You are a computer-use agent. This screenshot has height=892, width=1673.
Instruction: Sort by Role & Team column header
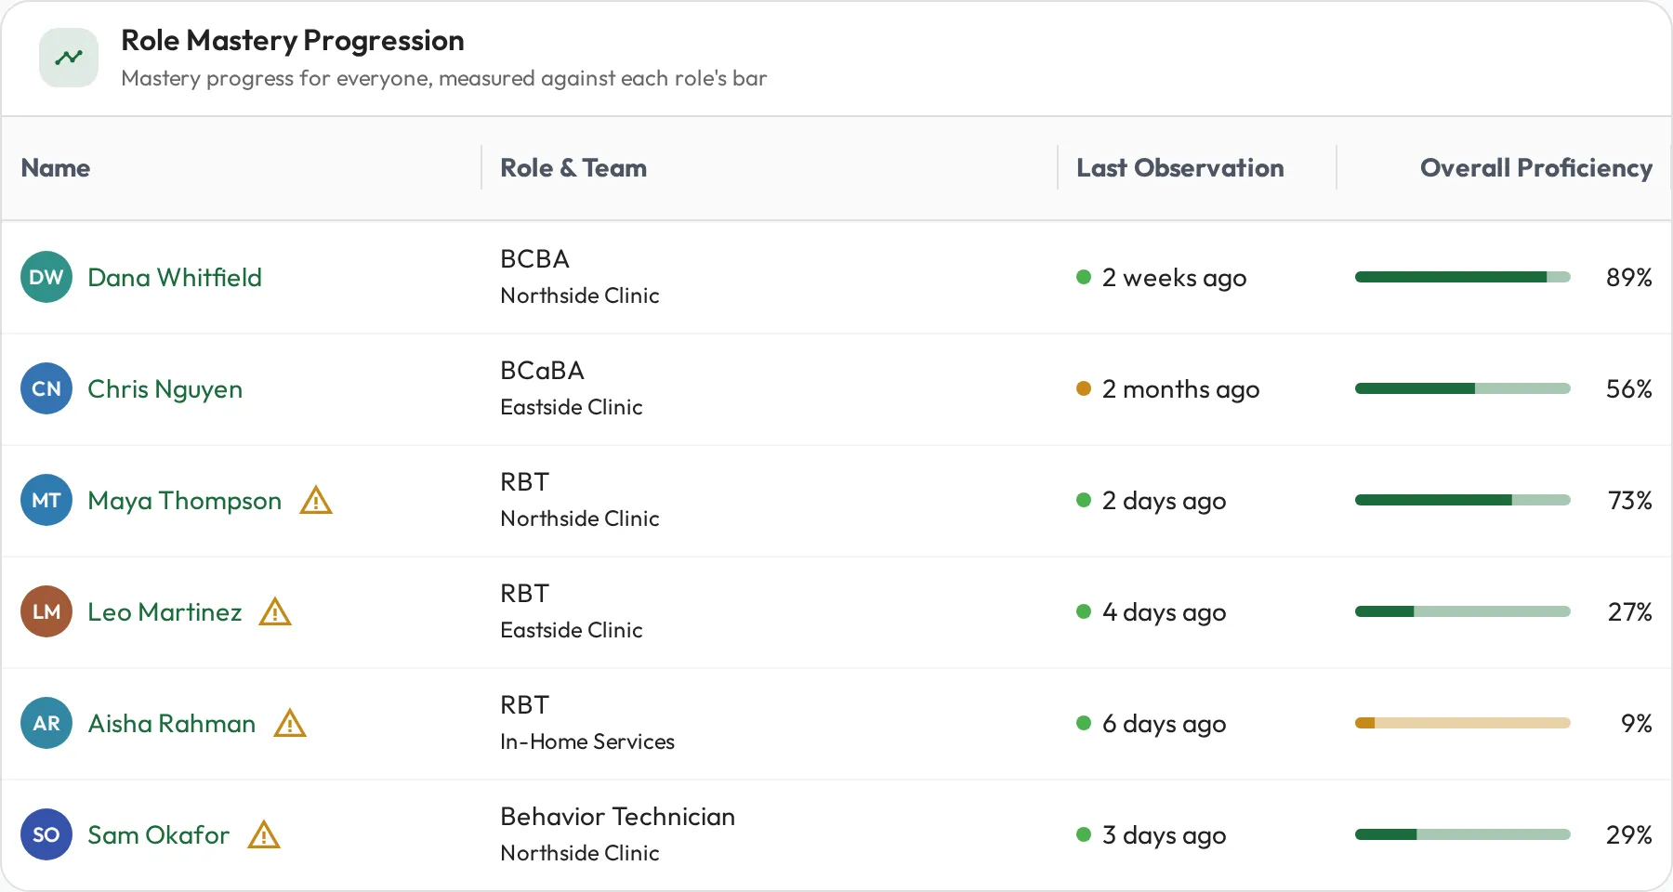[x=573, y=167]
